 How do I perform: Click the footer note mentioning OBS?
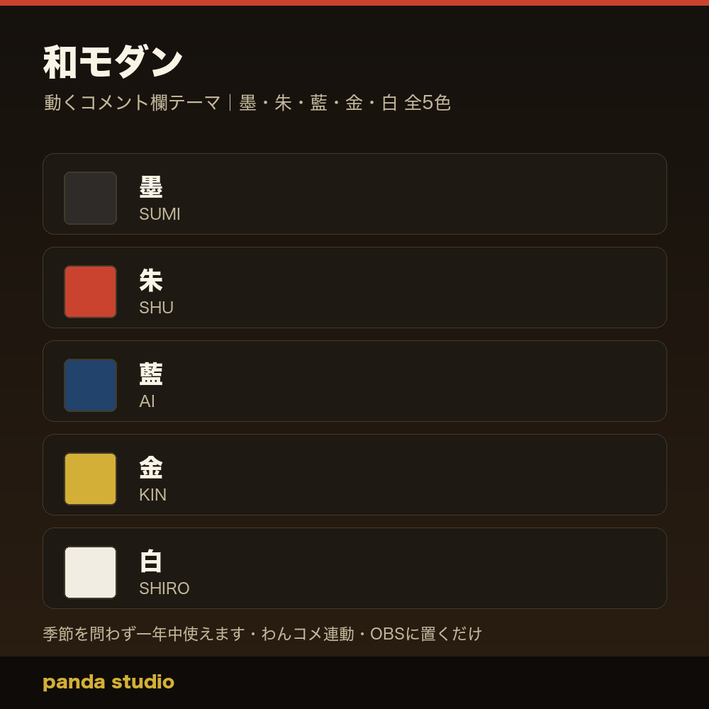tap(262, 634)
